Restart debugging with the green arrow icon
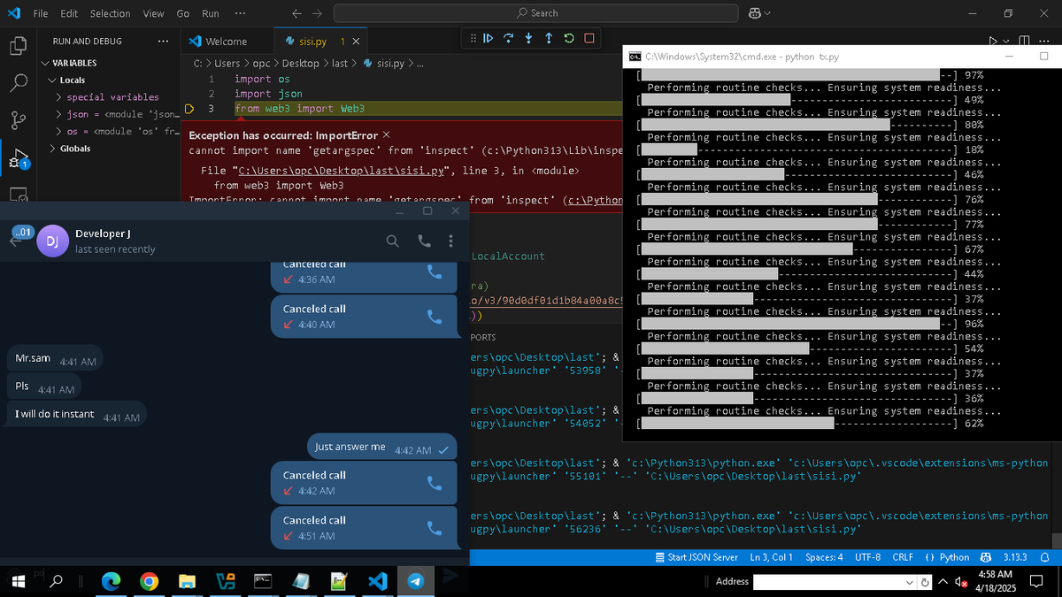Image resolution: width=1062 pixels, height=597 pixels. click(569, 38)
